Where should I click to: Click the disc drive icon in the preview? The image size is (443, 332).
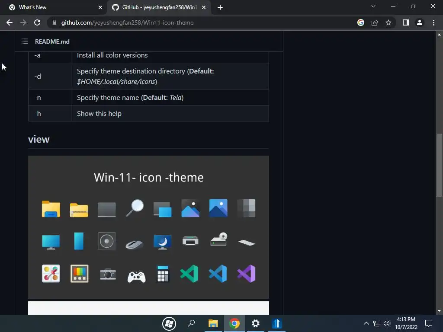218,239
